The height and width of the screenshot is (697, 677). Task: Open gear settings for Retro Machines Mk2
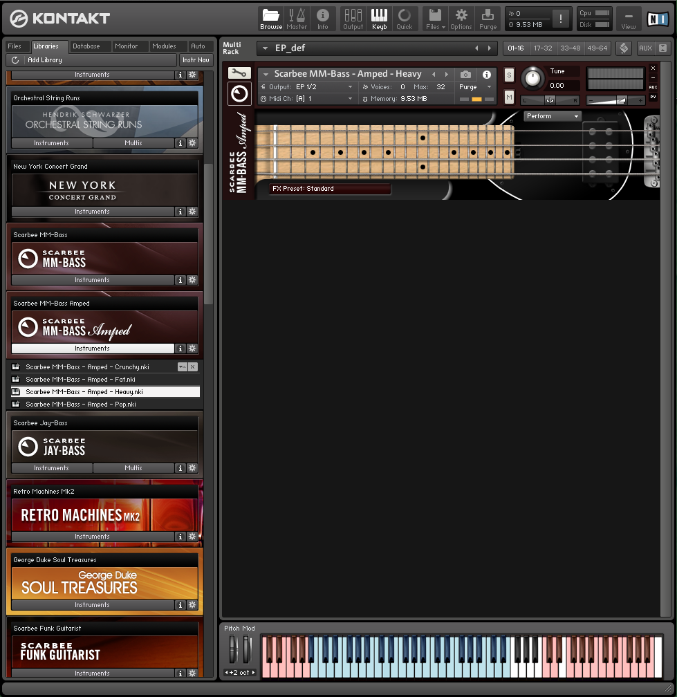tap(192, 537)
